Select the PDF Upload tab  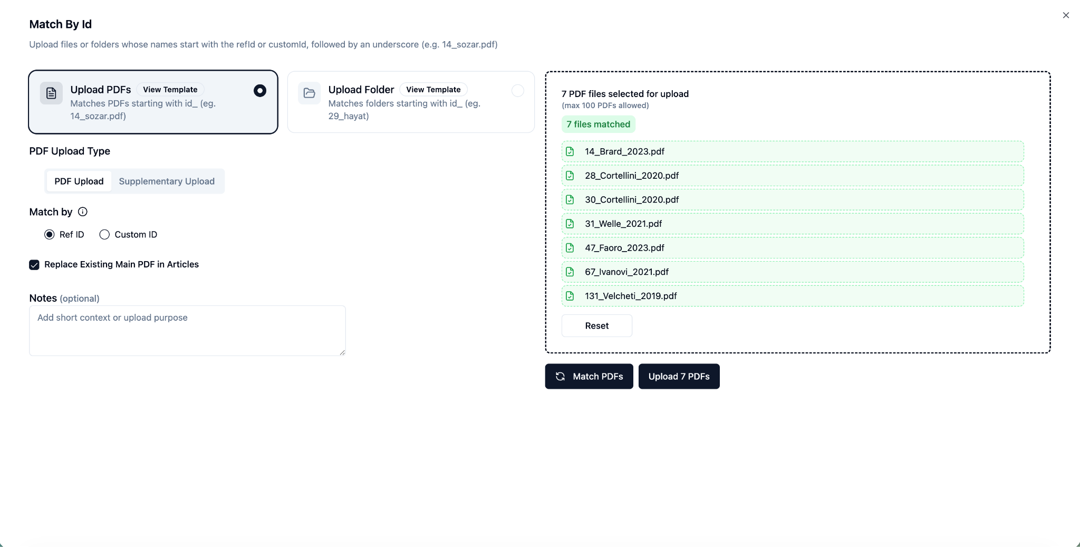(x=79, y=181)
